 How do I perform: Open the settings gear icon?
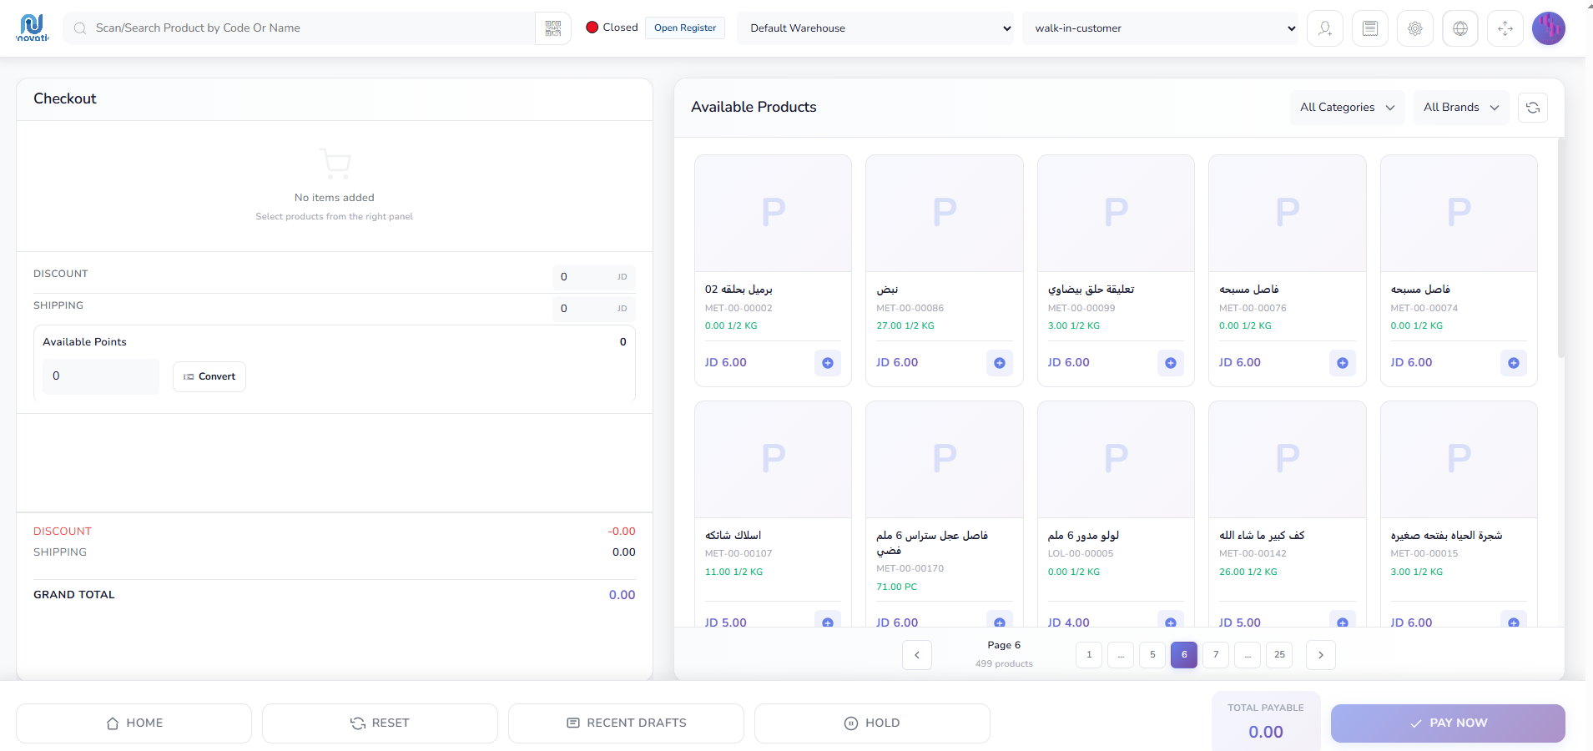tap(1414, 28)
